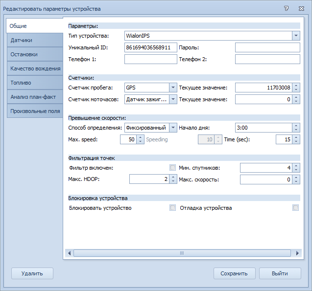Increase the engine hours current value
The height and width of the screenshot is (291, 312).
(x=296, y=97)
